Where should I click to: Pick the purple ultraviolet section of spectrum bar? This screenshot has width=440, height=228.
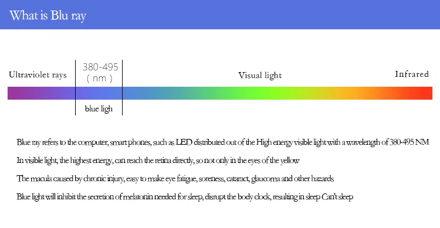coord(41,93)
